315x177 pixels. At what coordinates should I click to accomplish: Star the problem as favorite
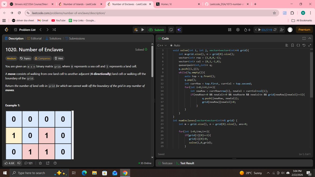click(40, 163)
